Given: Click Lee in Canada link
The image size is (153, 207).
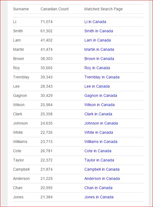Looking at the screenshot, I should (97, 86).
